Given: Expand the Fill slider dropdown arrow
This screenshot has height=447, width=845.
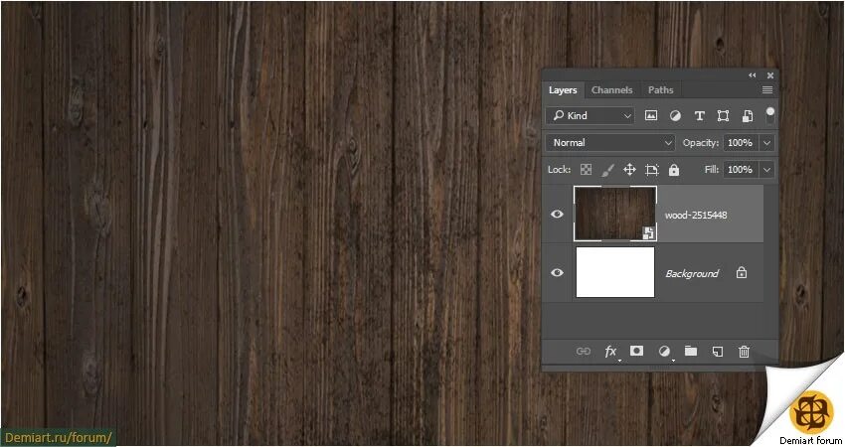Looking at the screenshot, I should click(766, 170).
